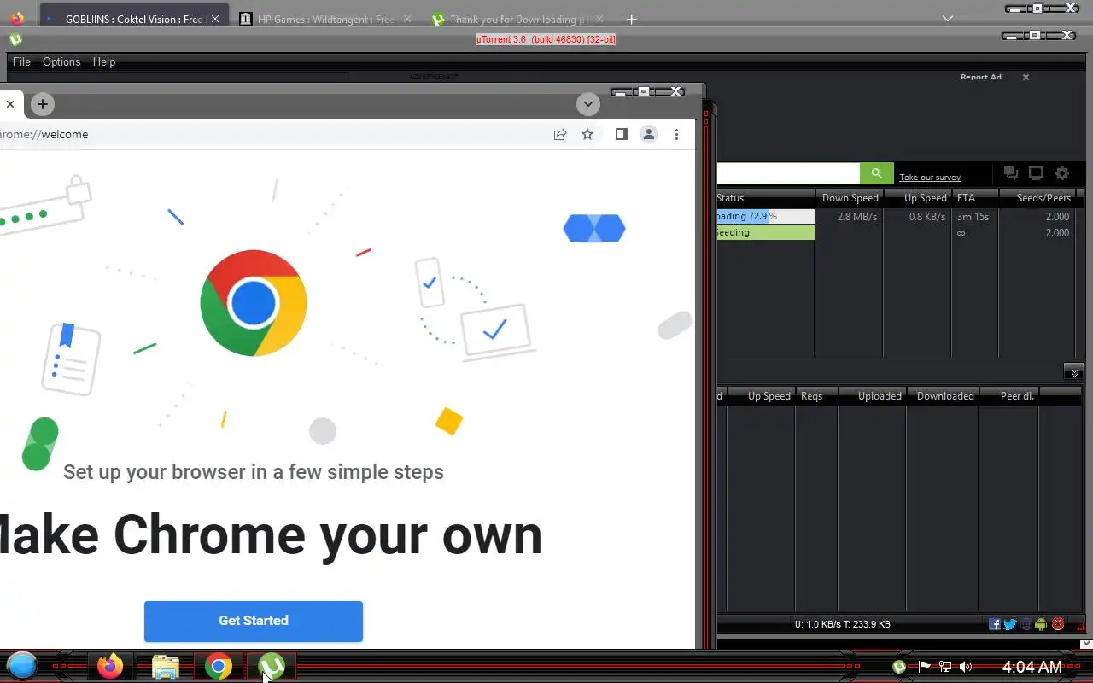The image size is (1093, 683).
Task: Open uTorrent File menu
Action: point(21,61)
